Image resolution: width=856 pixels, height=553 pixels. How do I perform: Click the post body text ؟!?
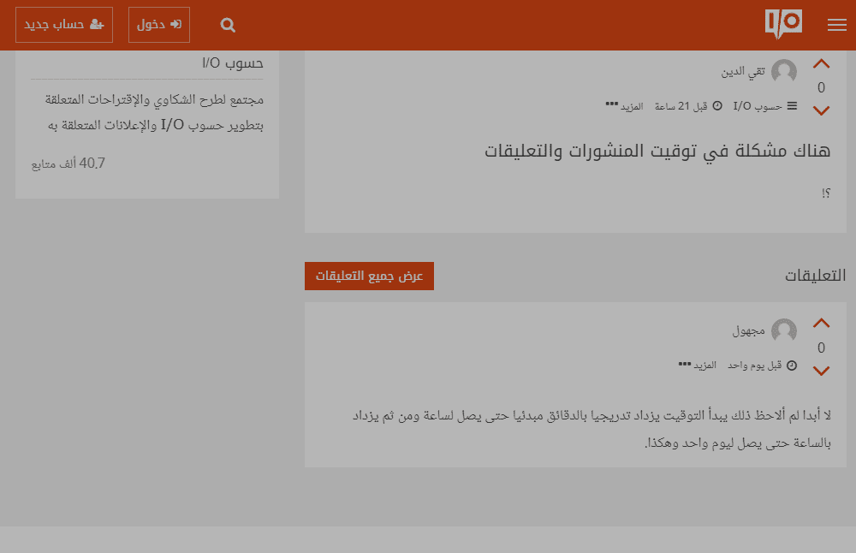[x=826, y=193]
